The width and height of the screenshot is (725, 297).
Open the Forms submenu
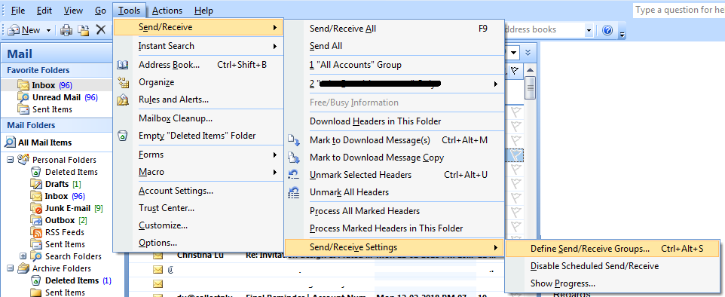click(198, 155)
